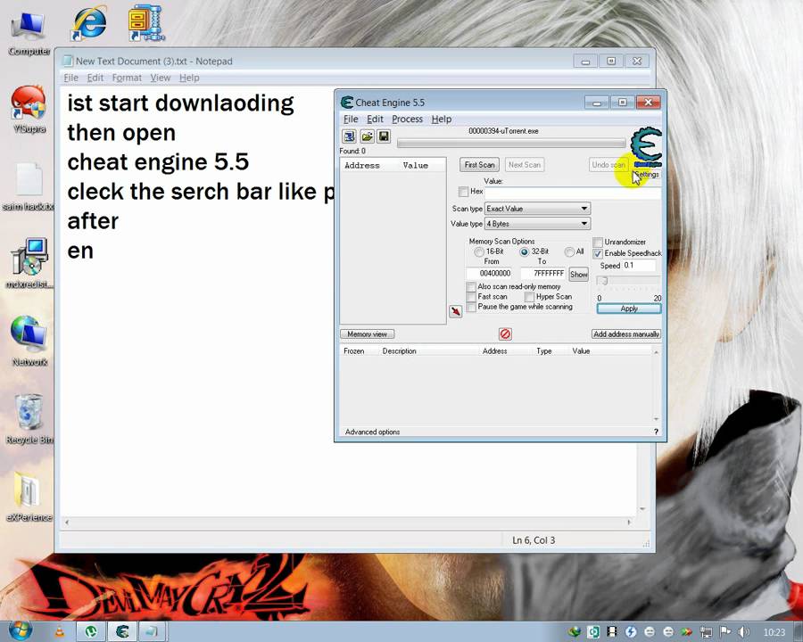Click the First Scan button
This screenshot has height=642, width=803.
point(479,165)
